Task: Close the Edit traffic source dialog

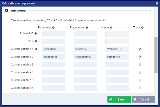Action: [x=157, y=3]
